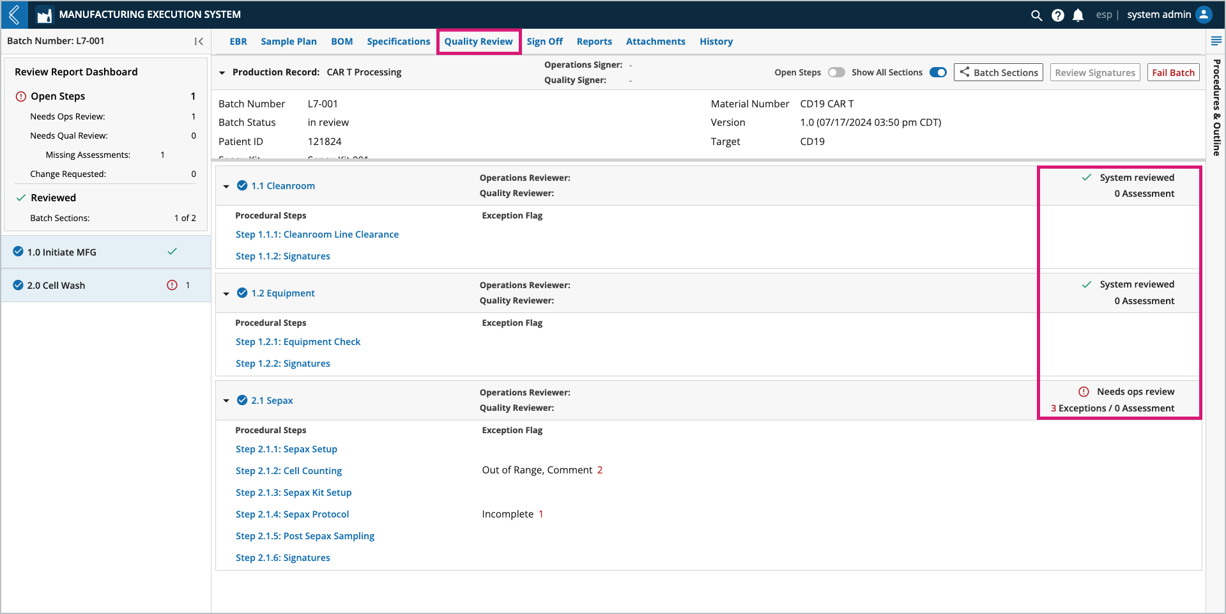Screen dimensions: 1226x614
Task: Click blue check icon next to 2.0 Cell Wash
Action: 18,285
